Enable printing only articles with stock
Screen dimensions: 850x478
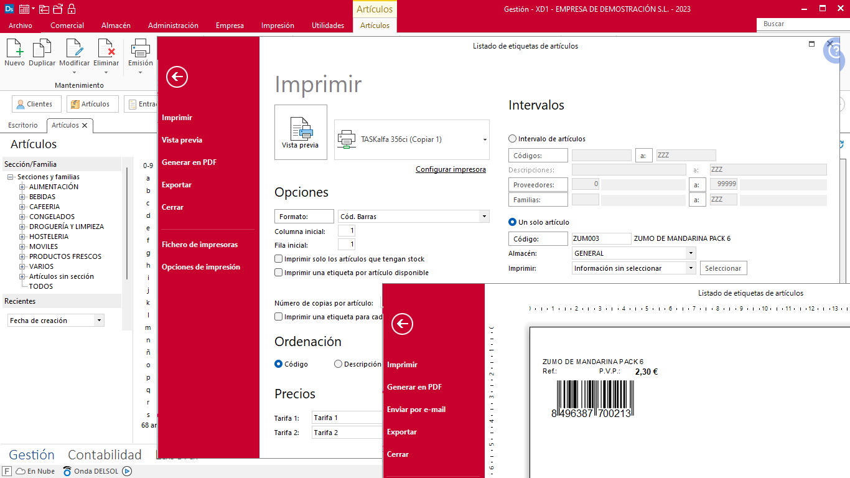coord(279,259)
